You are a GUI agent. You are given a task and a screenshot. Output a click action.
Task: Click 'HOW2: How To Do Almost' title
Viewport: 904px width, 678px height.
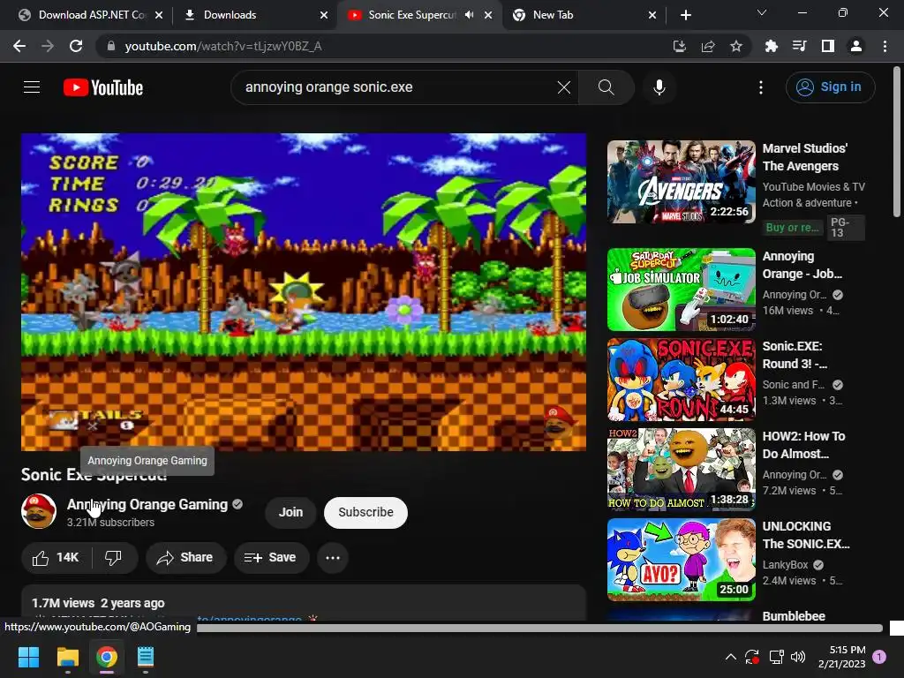point(803,445)
